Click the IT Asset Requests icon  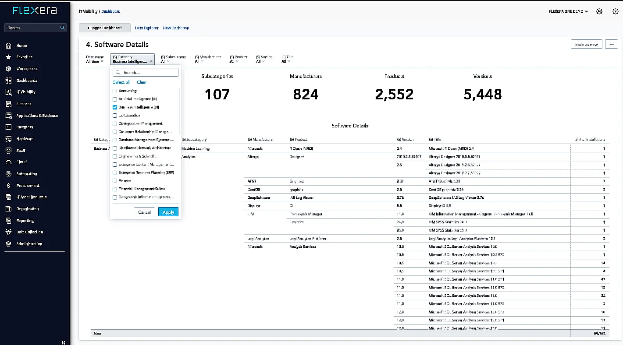[x=8, y=197]
